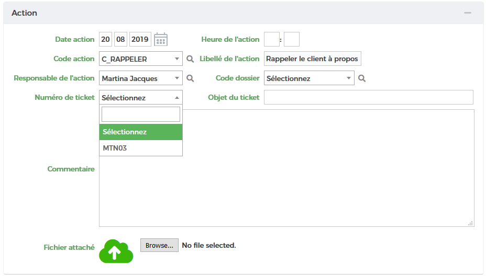Screen dimensions: 486x276
Task: Select MTN03 from the ticket list
Action: [140, 148]
